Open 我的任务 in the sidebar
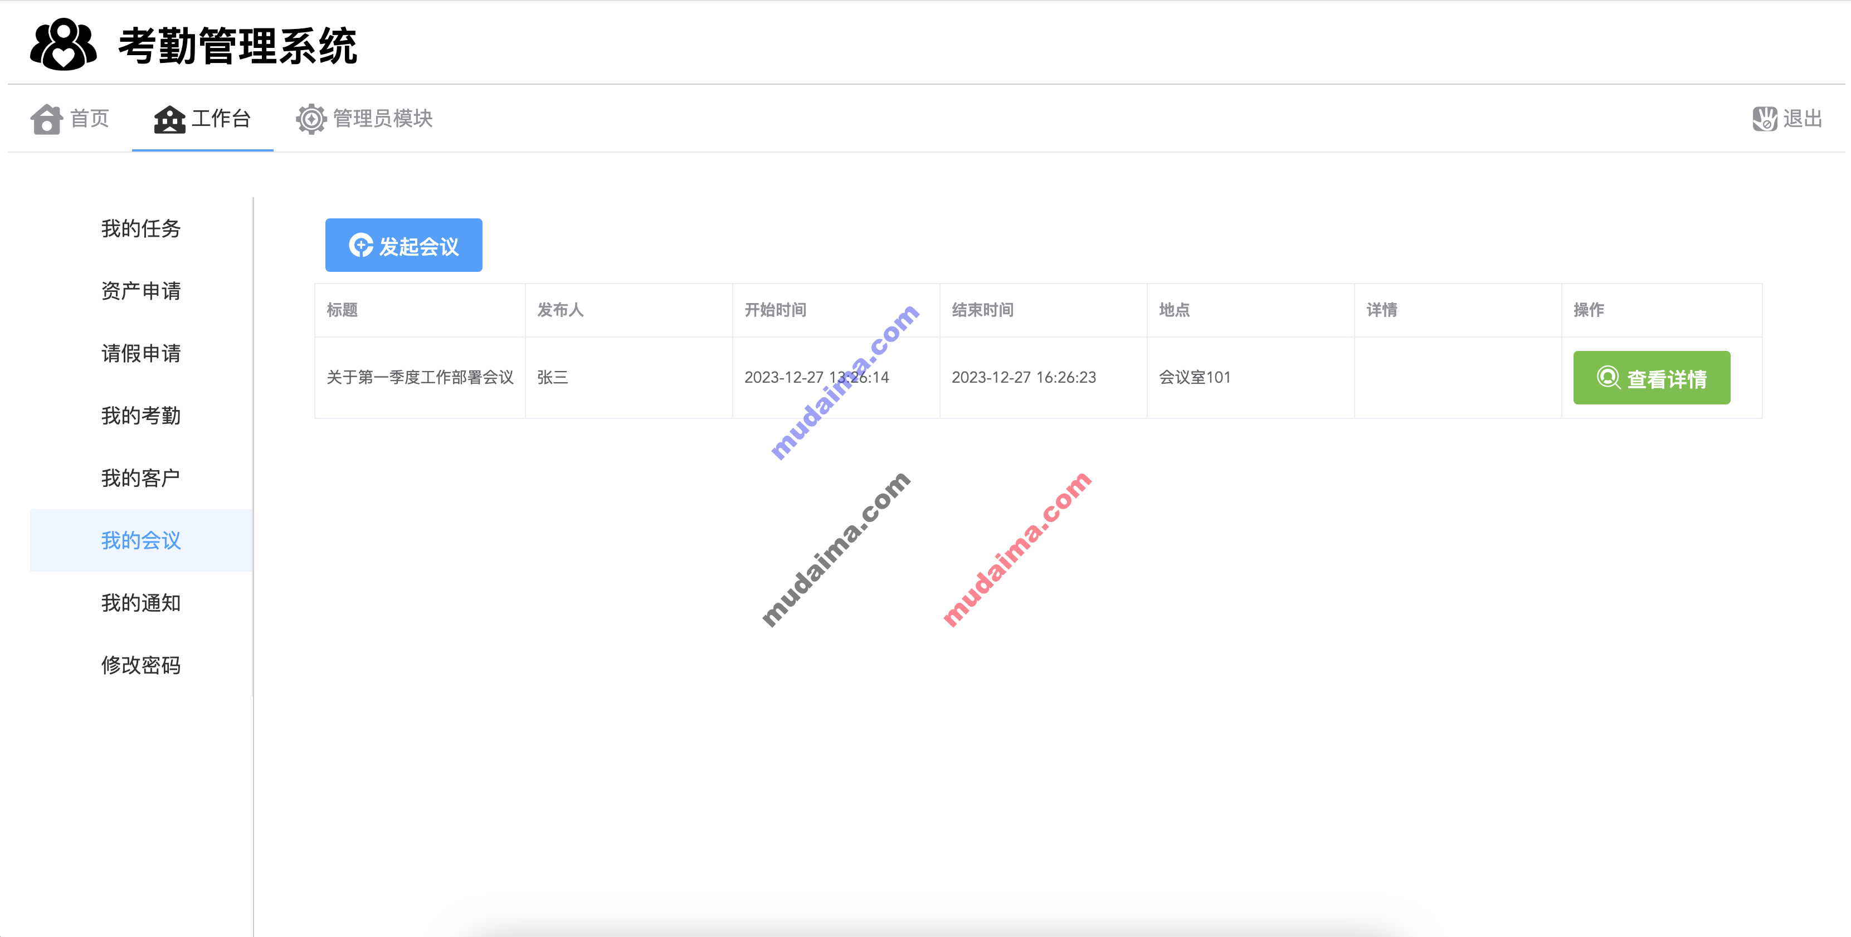Image resolution: width=1851 pixels, height=937 pixels. point(141,228)
